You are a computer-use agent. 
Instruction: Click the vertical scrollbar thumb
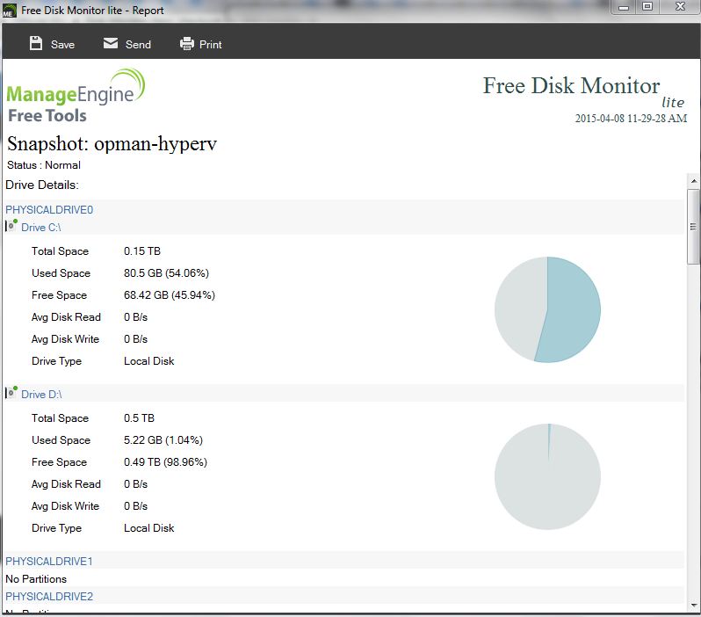[693, 227]
